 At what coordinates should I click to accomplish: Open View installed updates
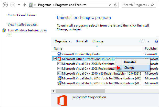(x=23, y=25)
